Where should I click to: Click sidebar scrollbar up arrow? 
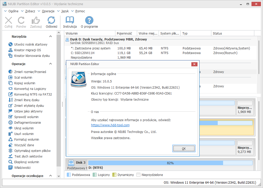pos(59,33)
